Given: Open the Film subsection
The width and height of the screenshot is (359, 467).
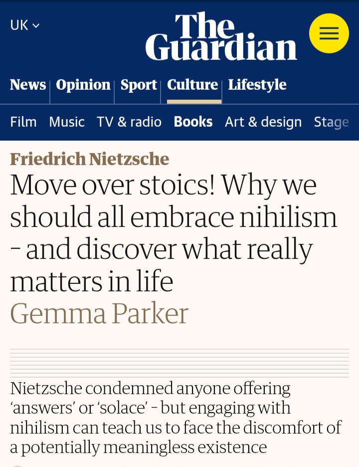Looking at the screenshot, I should pyautogui.click(x=23, y=122).
